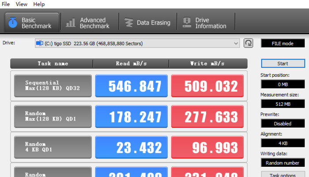Toggle the FILE mode field

[x=283, y=43]
